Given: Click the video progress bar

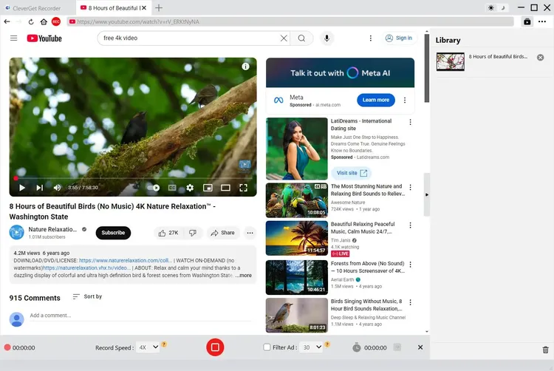Looking at the screenshot, I should (x=133, y=178).
